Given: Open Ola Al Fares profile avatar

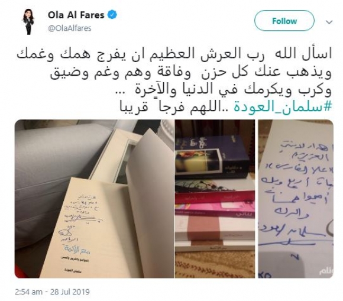Looking at the screenshot, I should pyautogui.click(x=28, y=22).
